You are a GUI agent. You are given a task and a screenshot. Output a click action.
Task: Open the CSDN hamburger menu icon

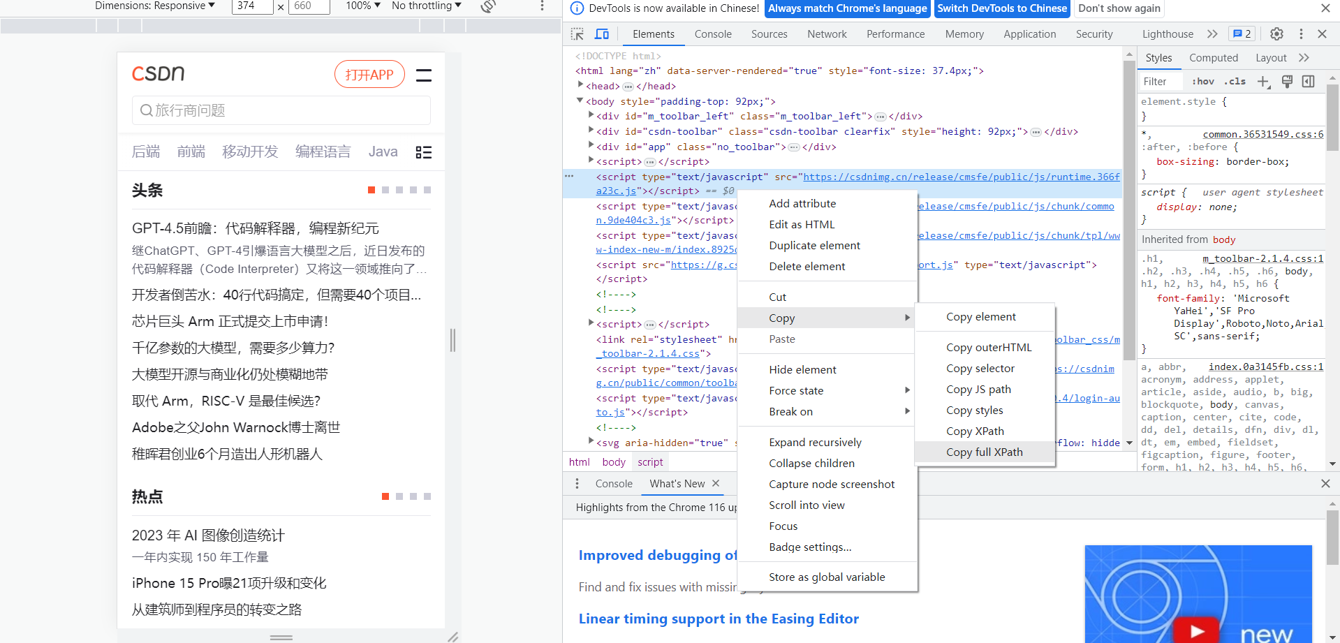(x=423, y=75)
